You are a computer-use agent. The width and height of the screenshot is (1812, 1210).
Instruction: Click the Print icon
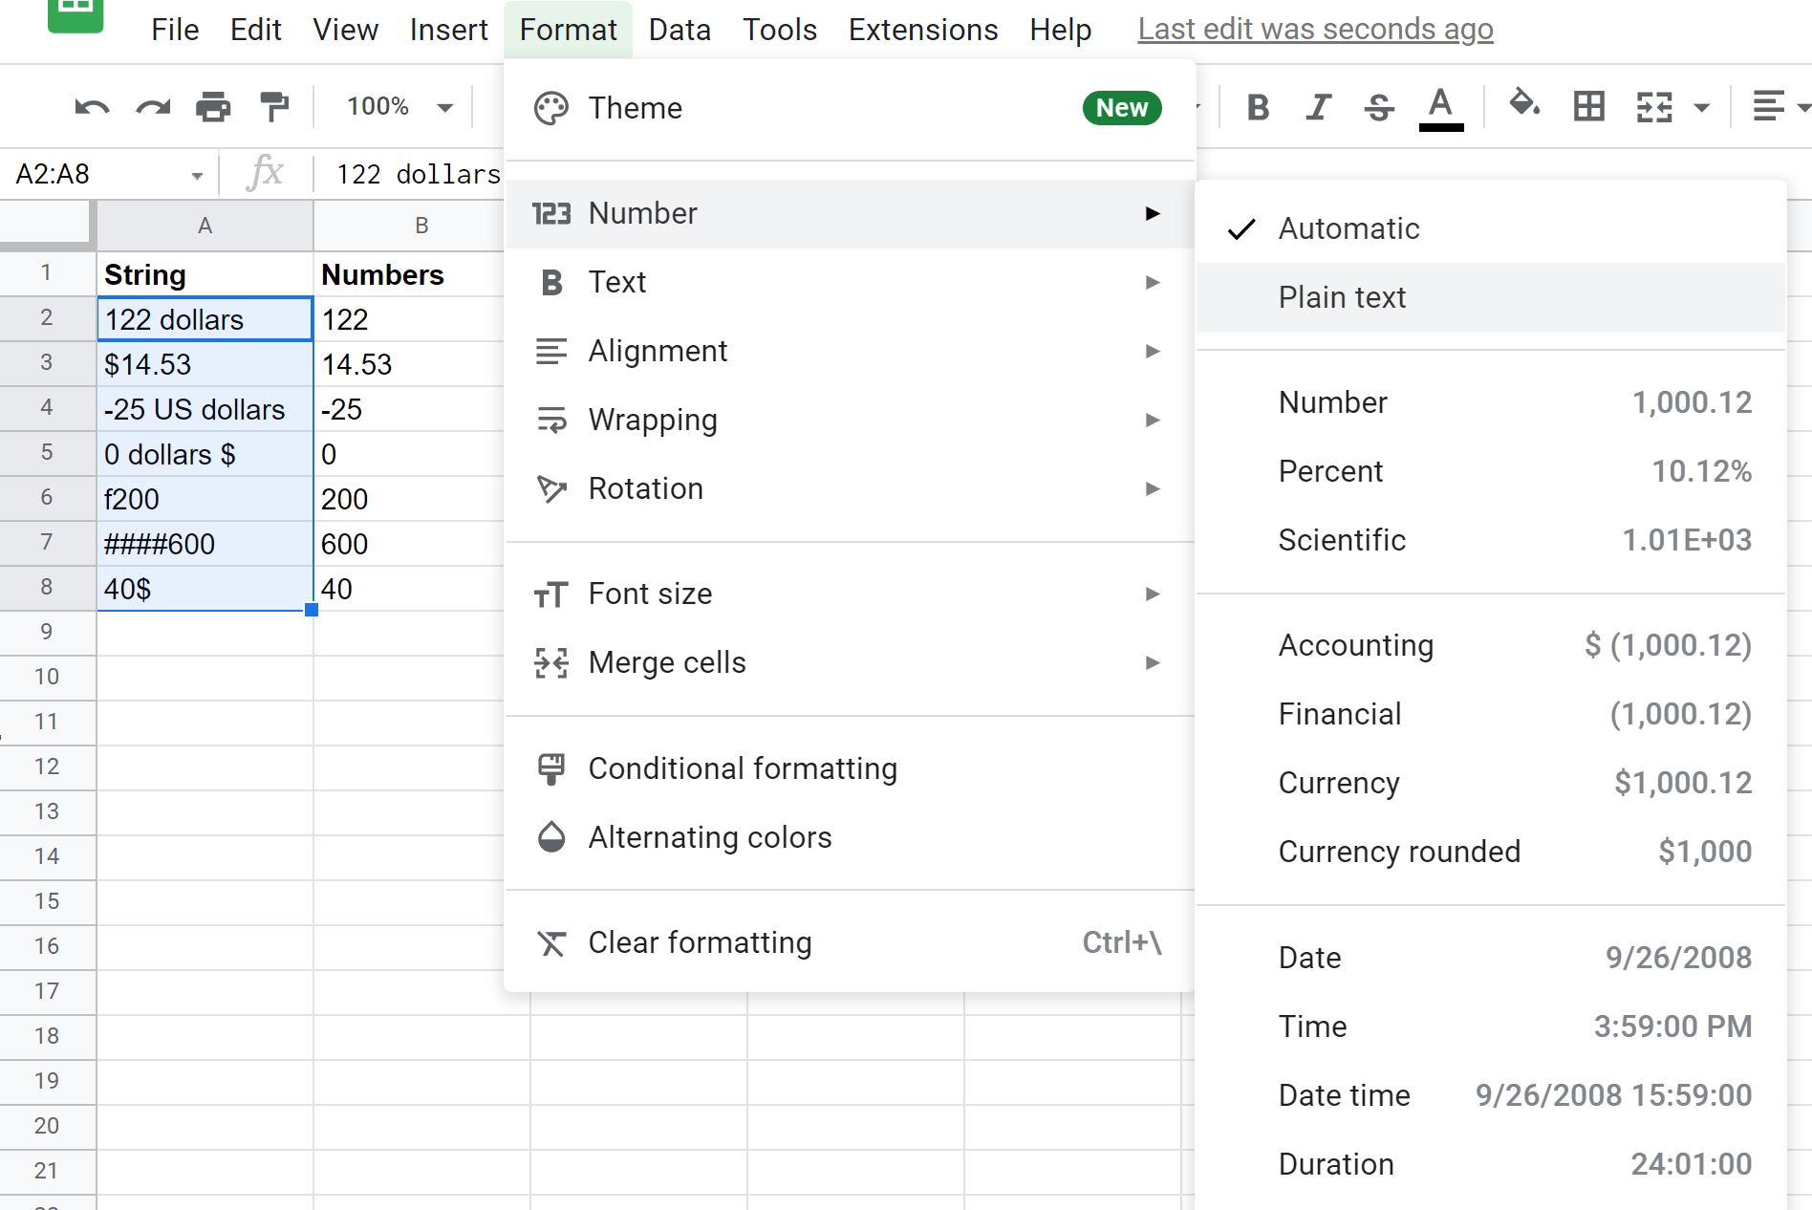pyautogui.click(x=213, y=107)
